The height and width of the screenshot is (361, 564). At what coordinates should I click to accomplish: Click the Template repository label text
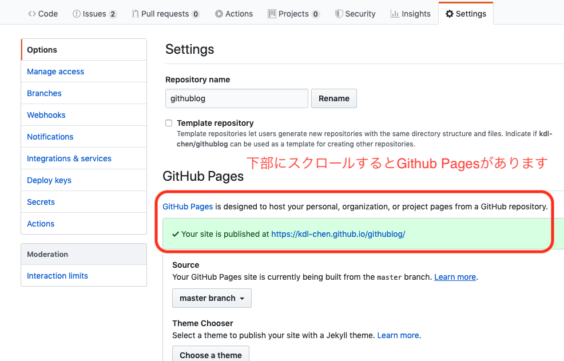click(215, 123)
